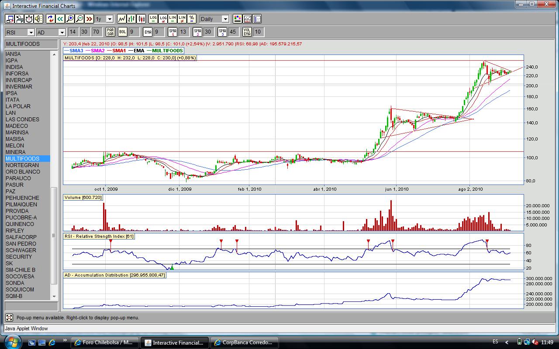559x349 pixels.
Task: Toggle the EMA overlay button
Action: (148, 32)
